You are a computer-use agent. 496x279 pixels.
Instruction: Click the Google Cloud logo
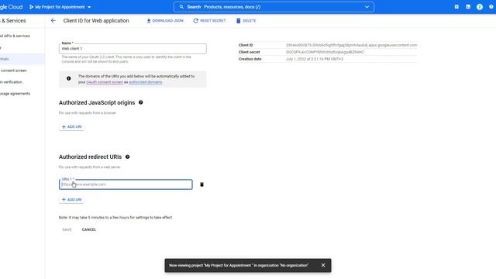[x=12, y=7]
